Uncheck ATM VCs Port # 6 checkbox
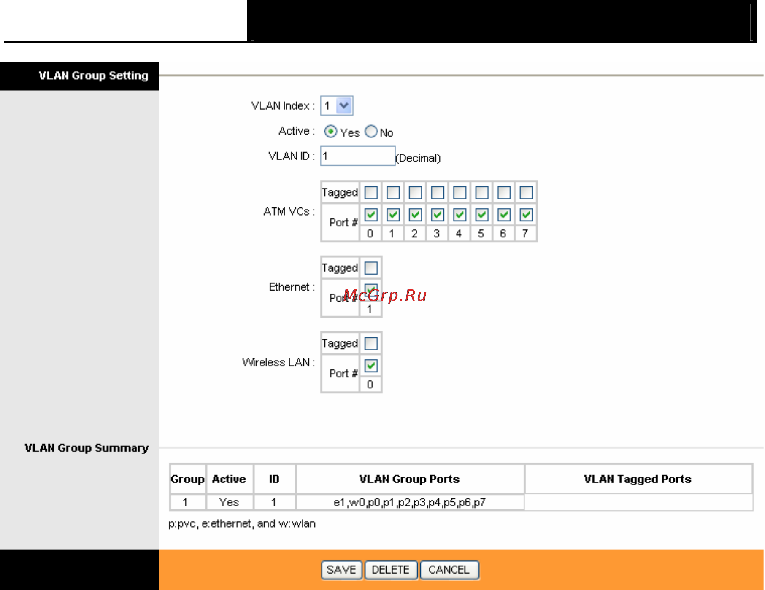 504,215
